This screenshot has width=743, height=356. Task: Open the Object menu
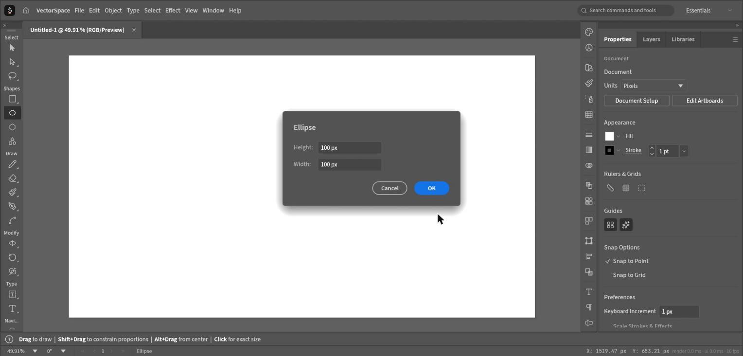click(x=113, y=10)
